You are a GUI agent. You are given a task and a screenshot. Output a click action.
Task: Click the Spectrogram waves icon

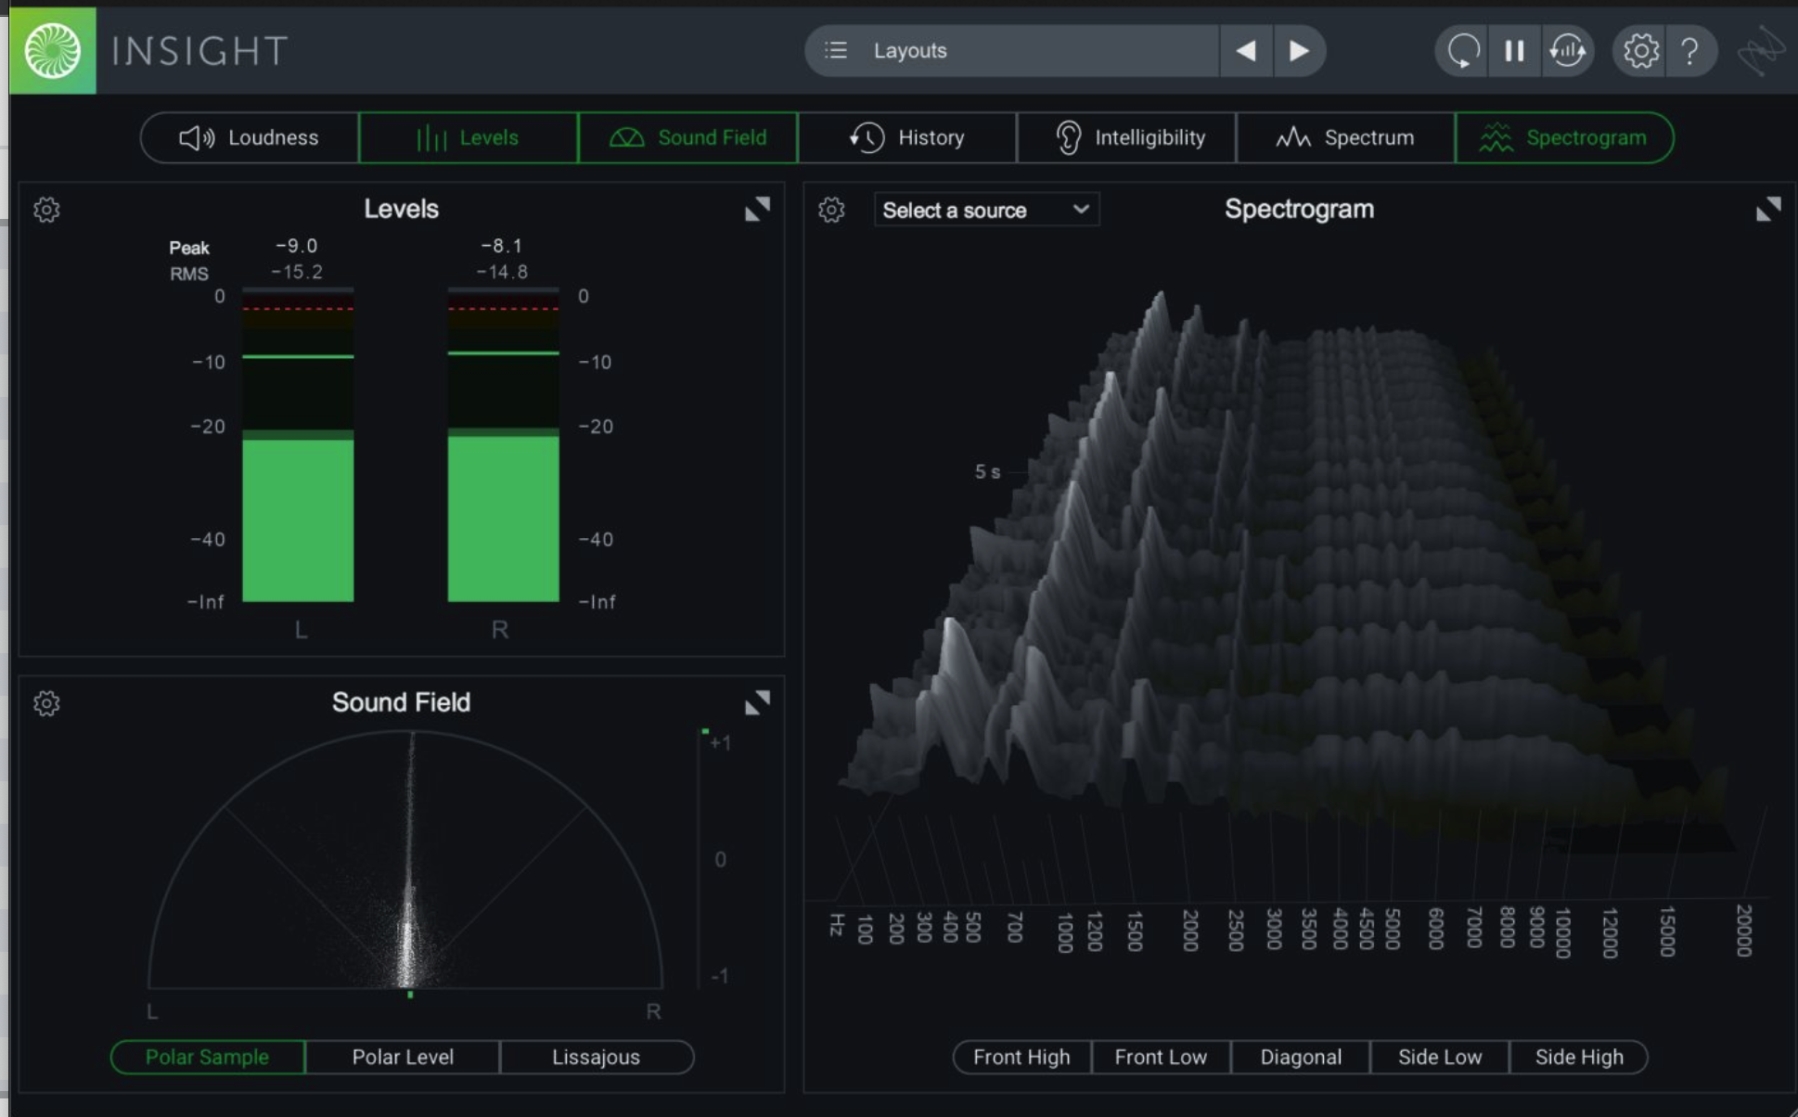tap(1496, 138)
